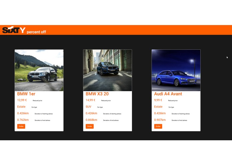Click 'Reduced price' label on BMW X3 card
This screenshot has width=232, height=165.
(x=106, y=101)
